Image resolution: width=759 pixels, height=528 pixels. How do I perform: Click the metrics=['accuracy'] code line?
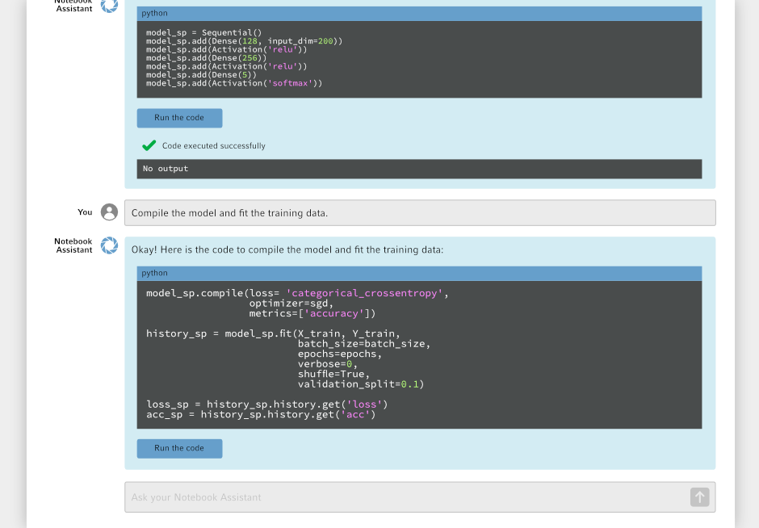(312, 313)
